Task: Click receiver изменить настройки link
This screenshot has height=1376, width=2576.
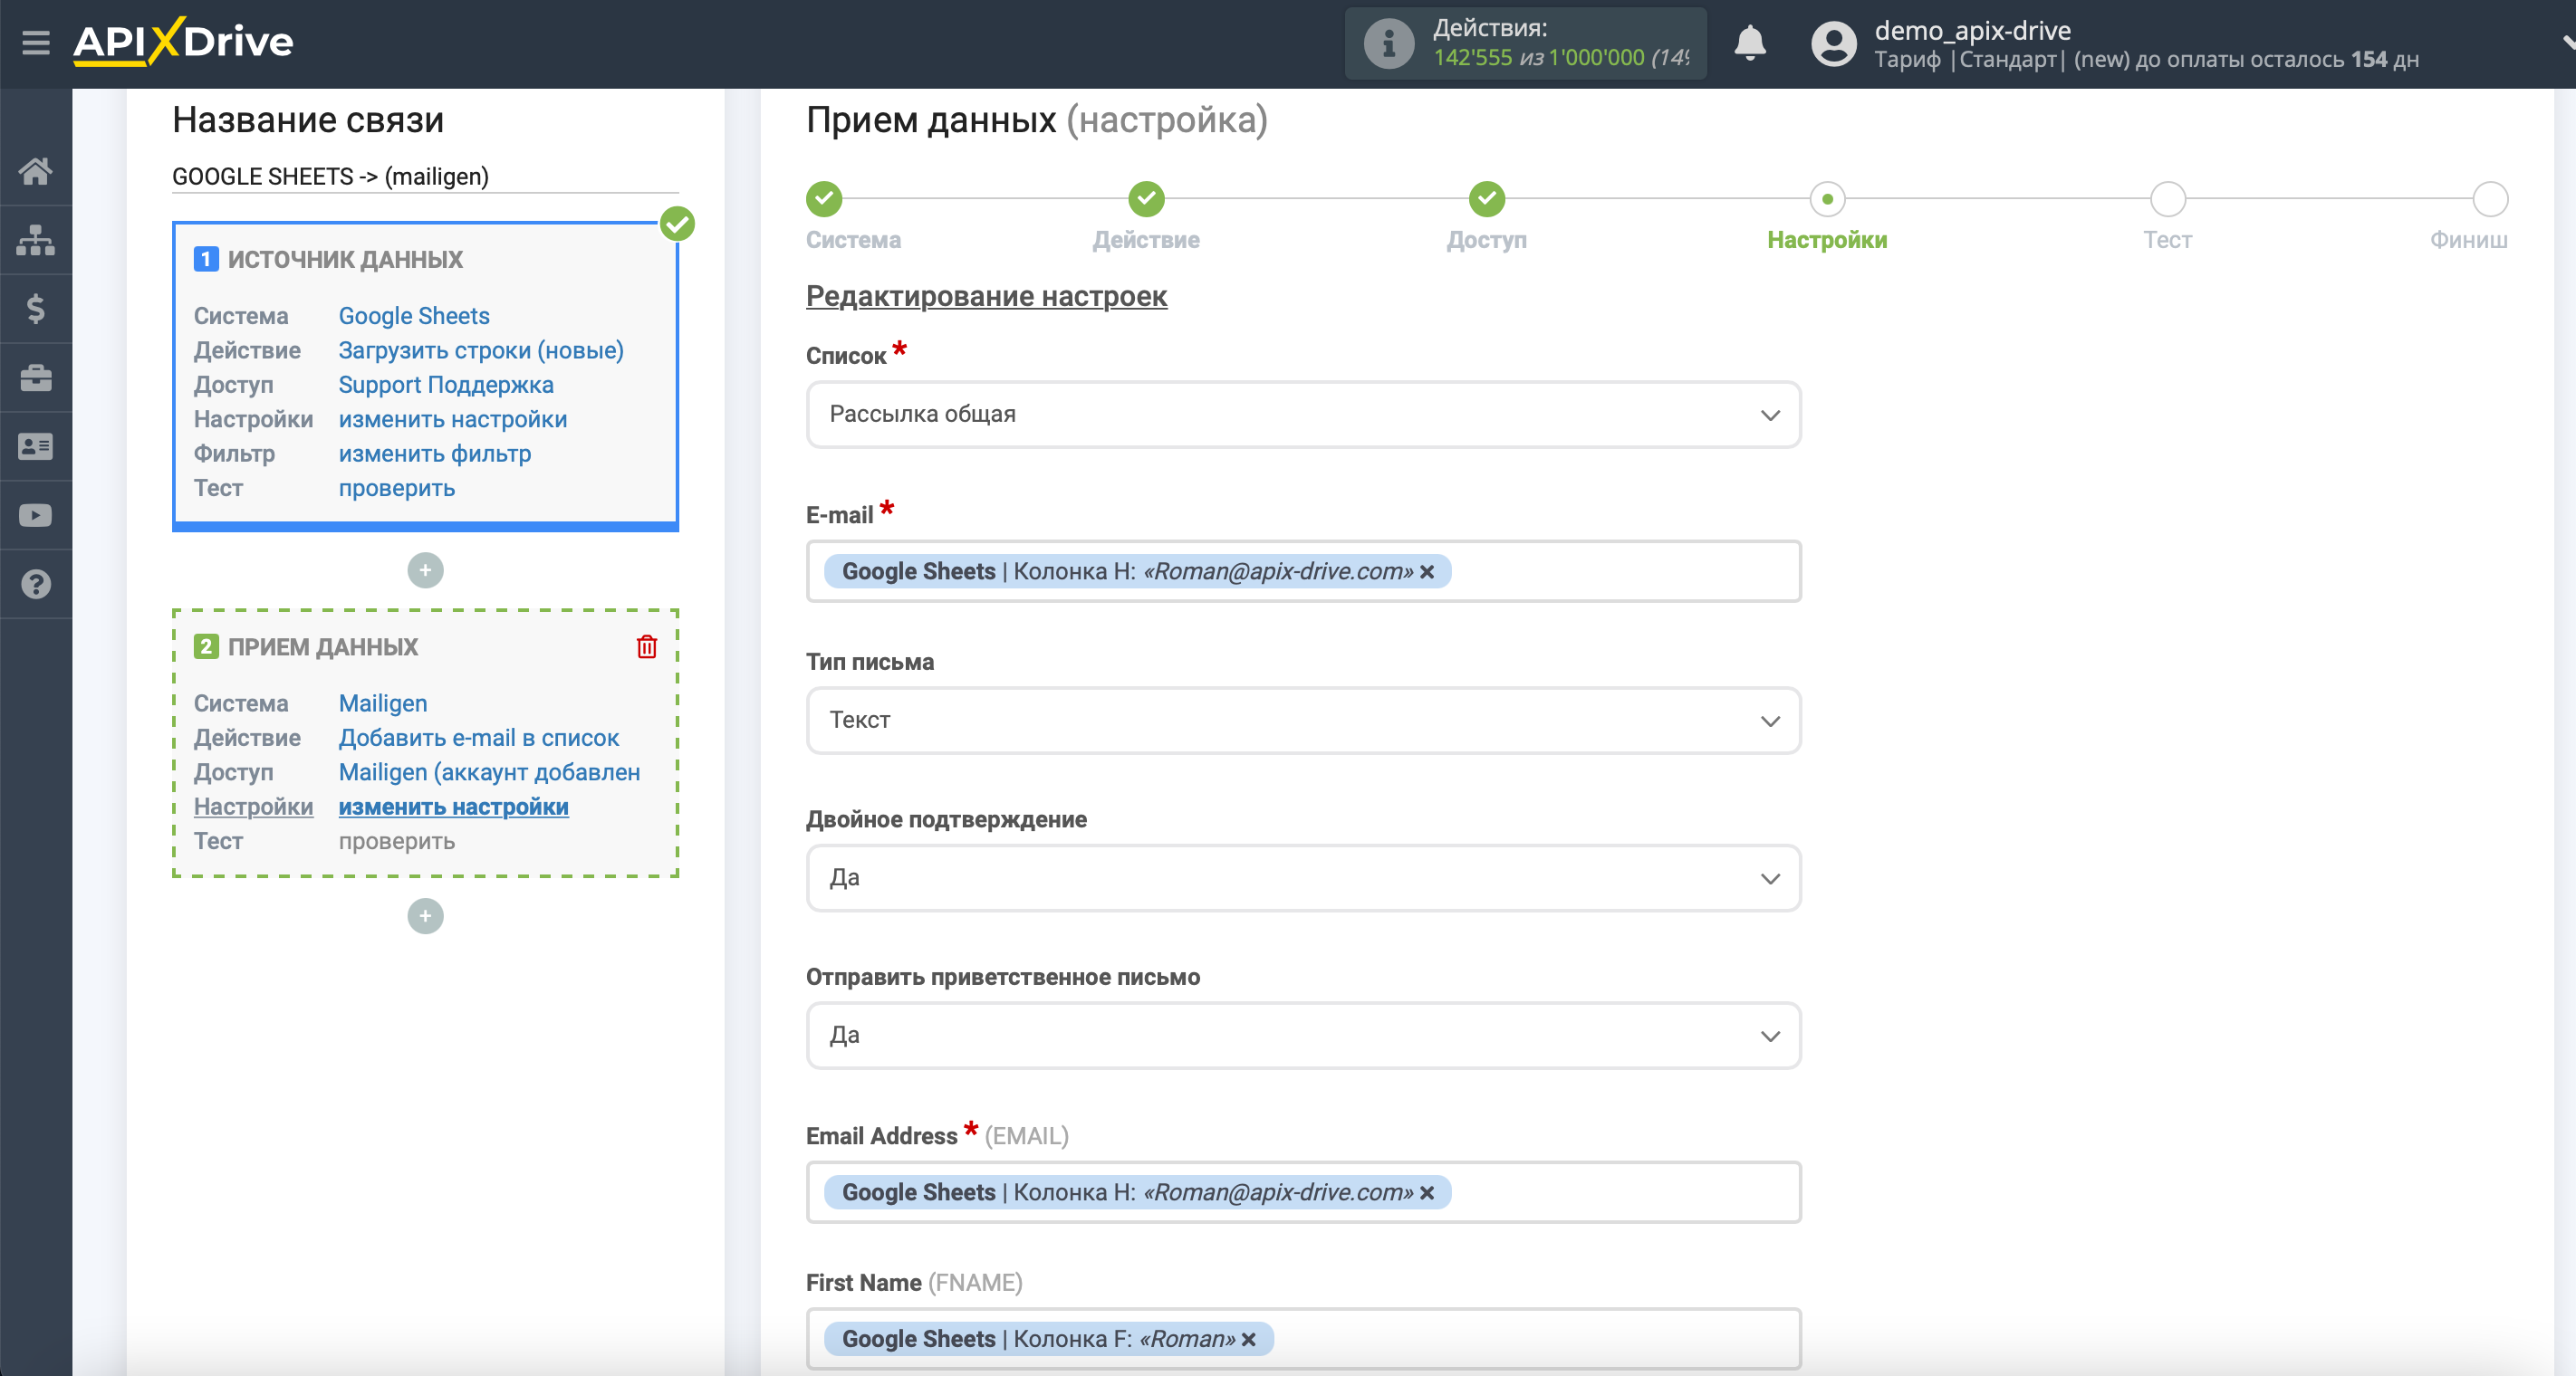Action: 454,807
